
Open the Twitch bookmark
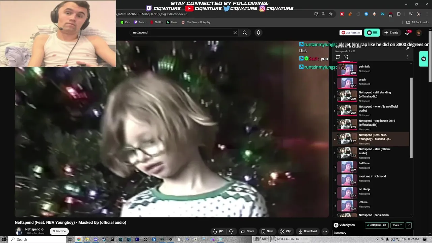[x=140, y=22]
